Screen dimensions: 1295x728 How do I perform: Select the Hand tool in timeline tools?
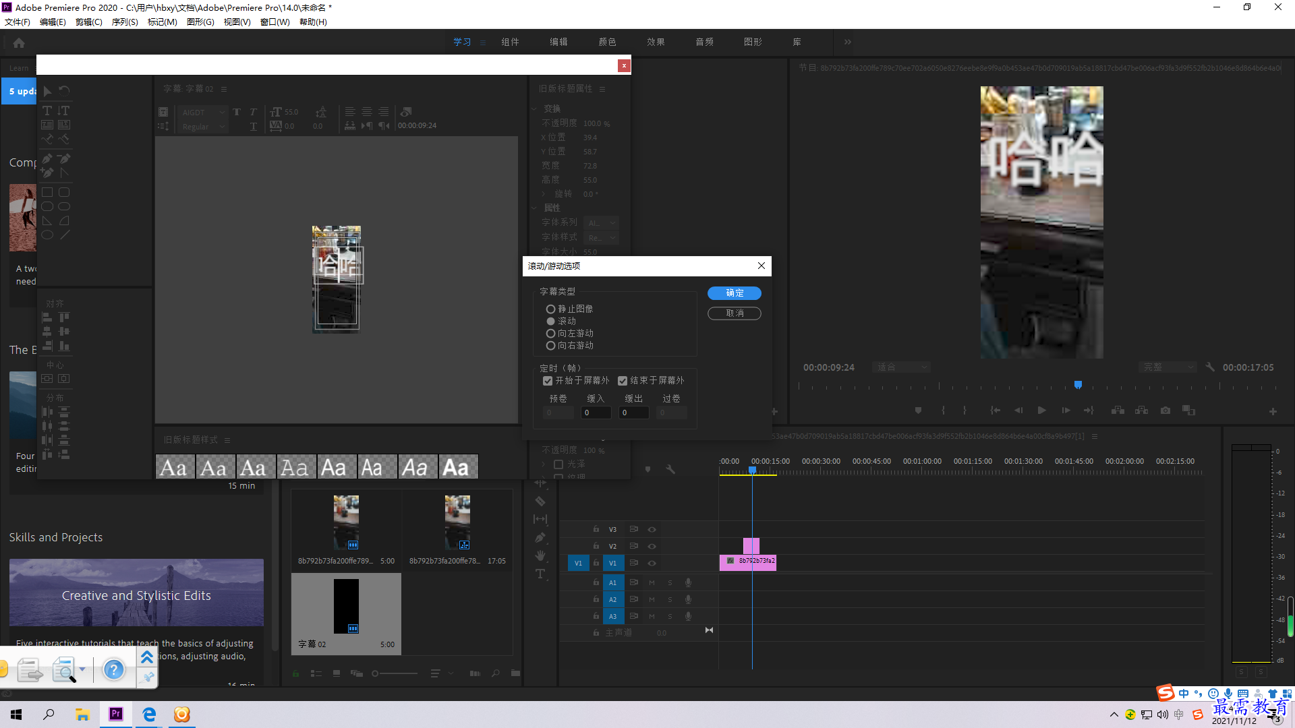point(540,556)
